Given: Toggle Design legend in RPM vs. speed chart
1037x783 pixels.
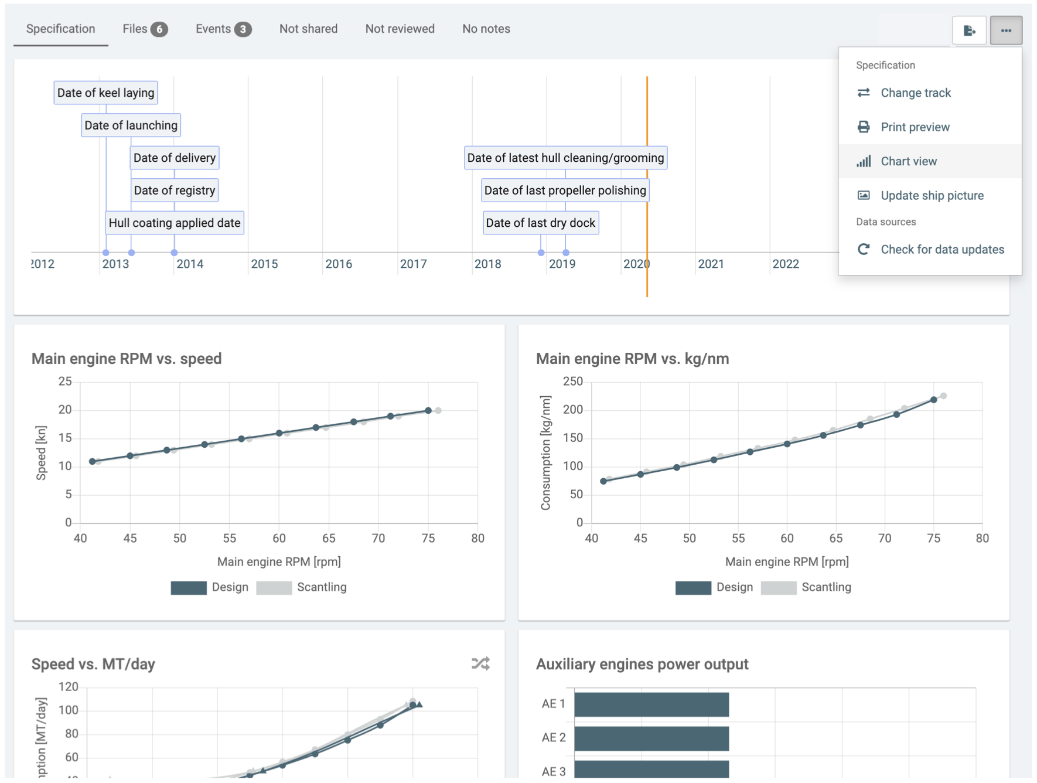Looking at the screenshot, I should coord(209,587).
